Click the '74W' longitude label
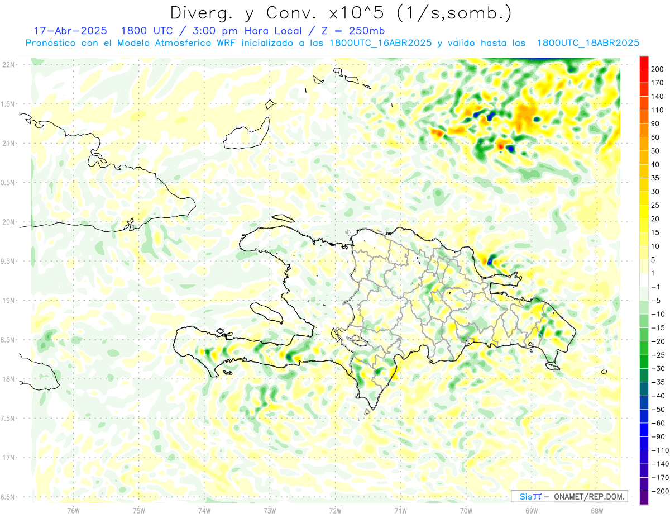This screenshot has width=670, height=518. tap(204, 511)
